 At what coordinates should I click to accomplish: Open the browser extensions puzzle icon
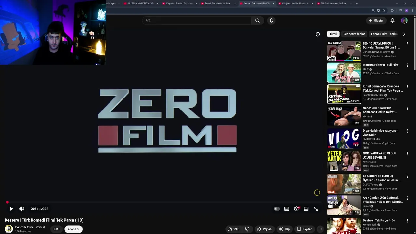[x=392, y=10]
